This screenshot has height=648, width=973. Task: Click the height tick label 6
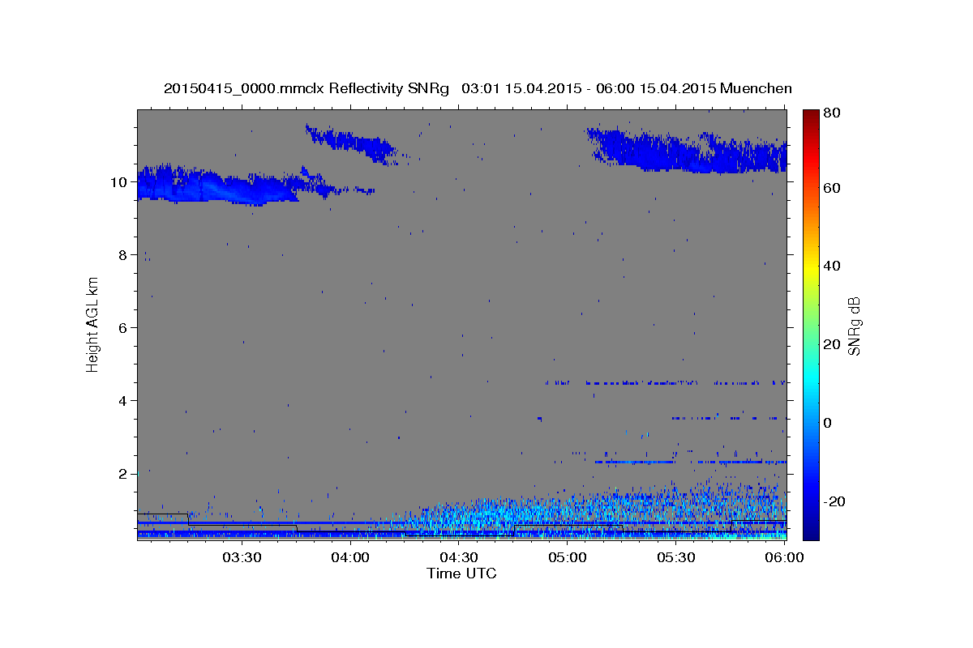click(123, 327)
